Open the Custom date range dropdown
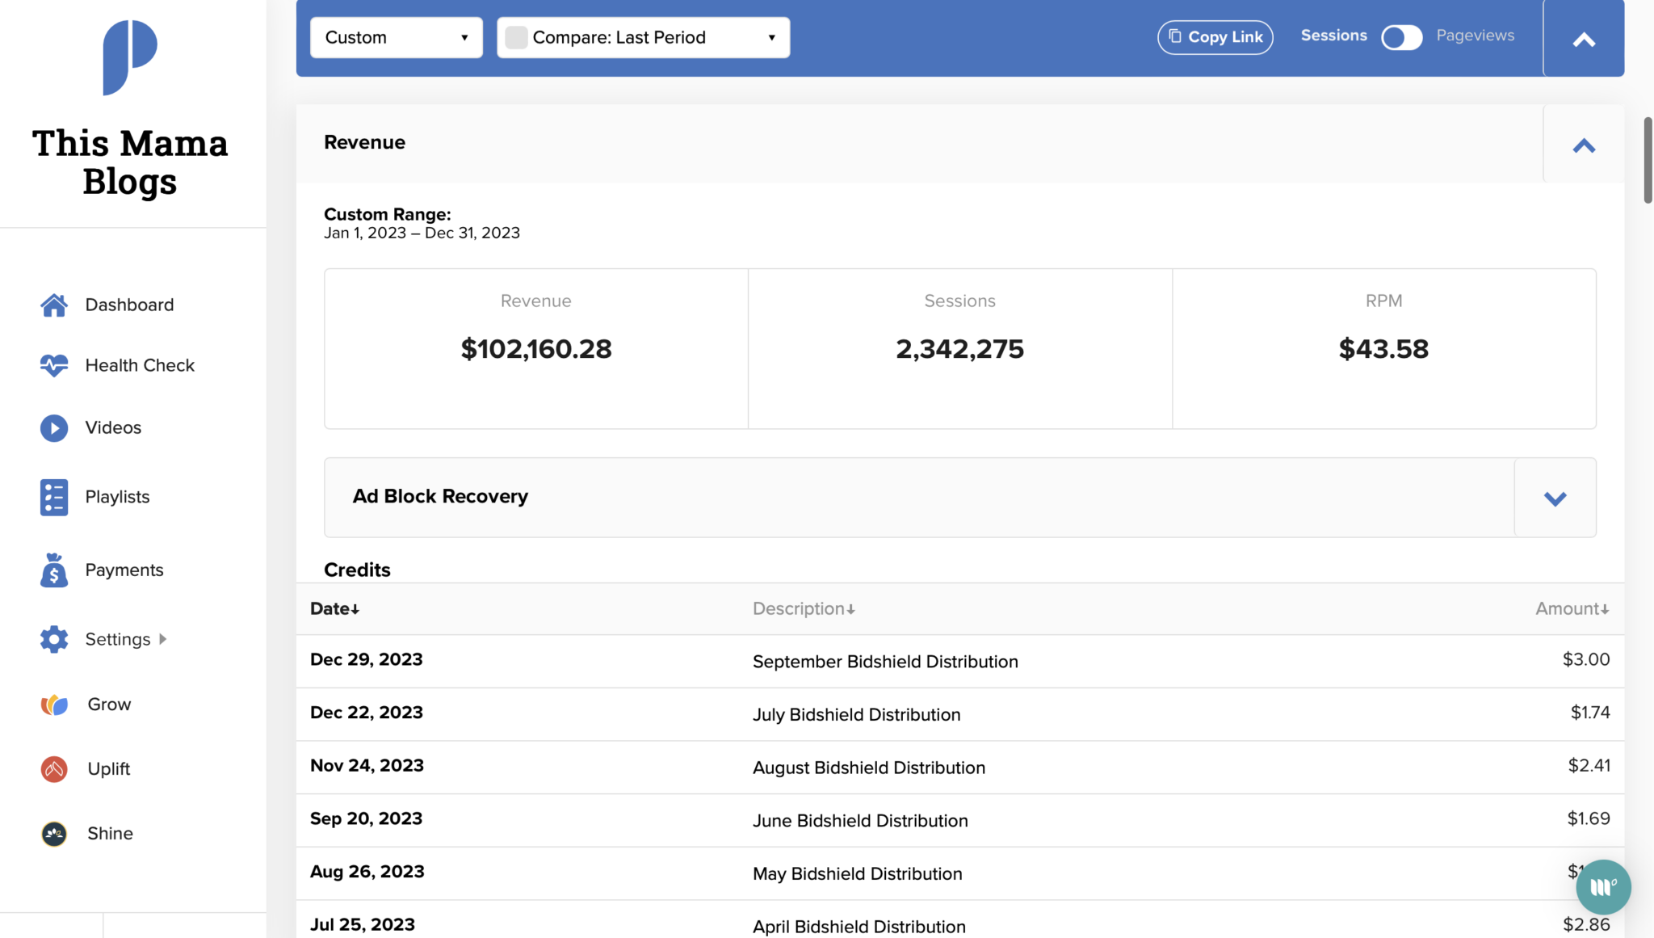The width and height of the screenshot is (1654, 938). tap(396, 37)
